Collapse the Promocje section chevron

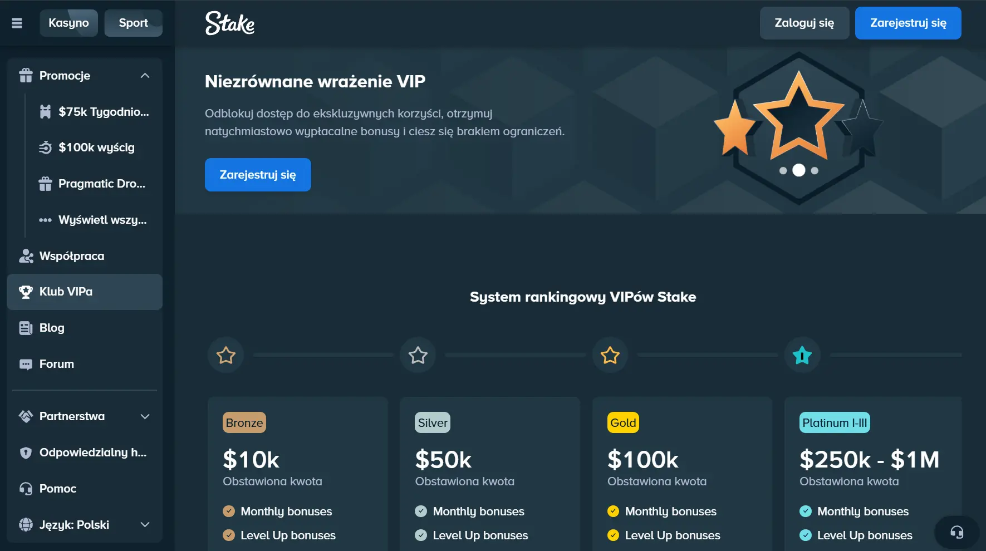(x=145, y=76)
